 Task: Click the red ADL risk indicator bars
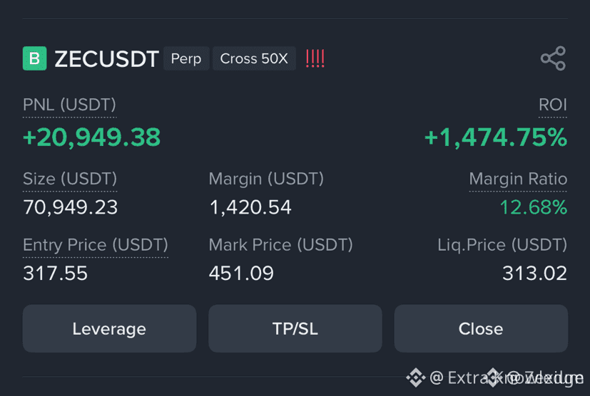[x=315, y=58]
